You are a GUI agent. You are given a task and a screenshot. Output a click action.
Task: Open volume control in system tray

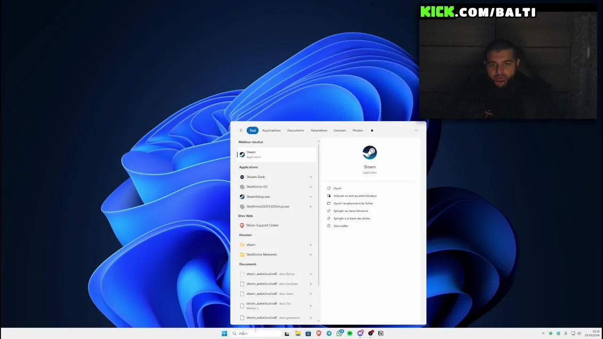pyautogui.click(x=579, y=333)
